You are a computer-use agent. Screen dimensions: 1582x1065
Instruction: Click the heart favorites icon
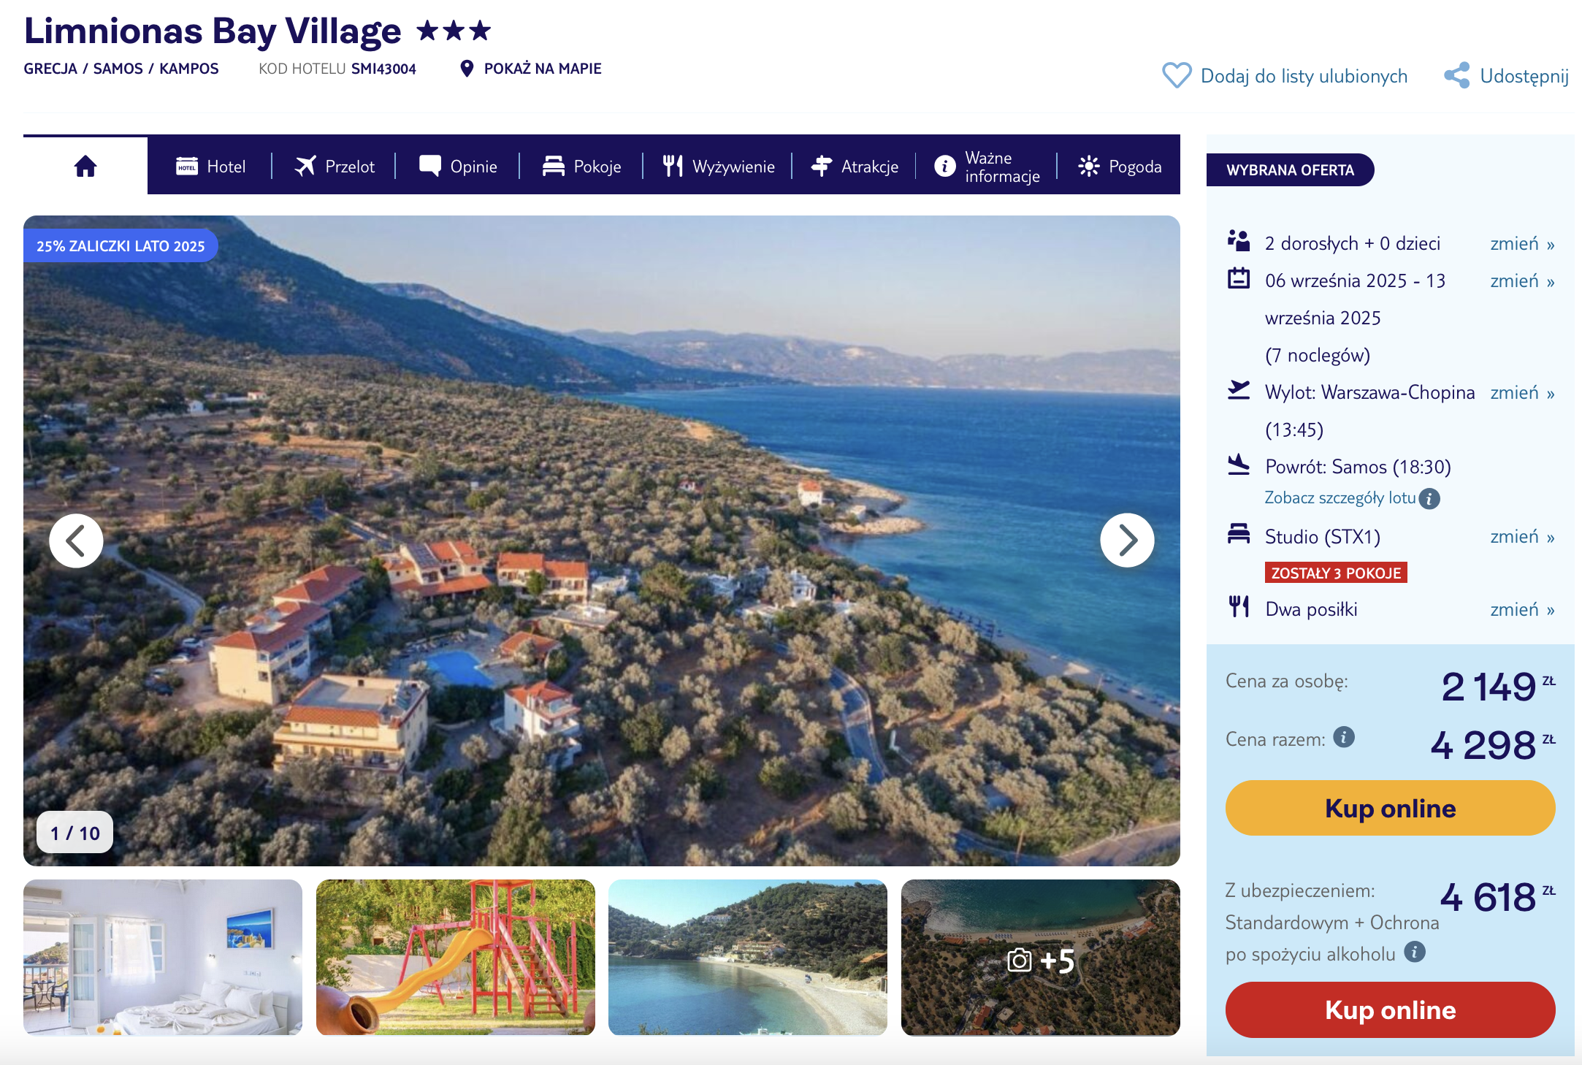pos(1176,75)
